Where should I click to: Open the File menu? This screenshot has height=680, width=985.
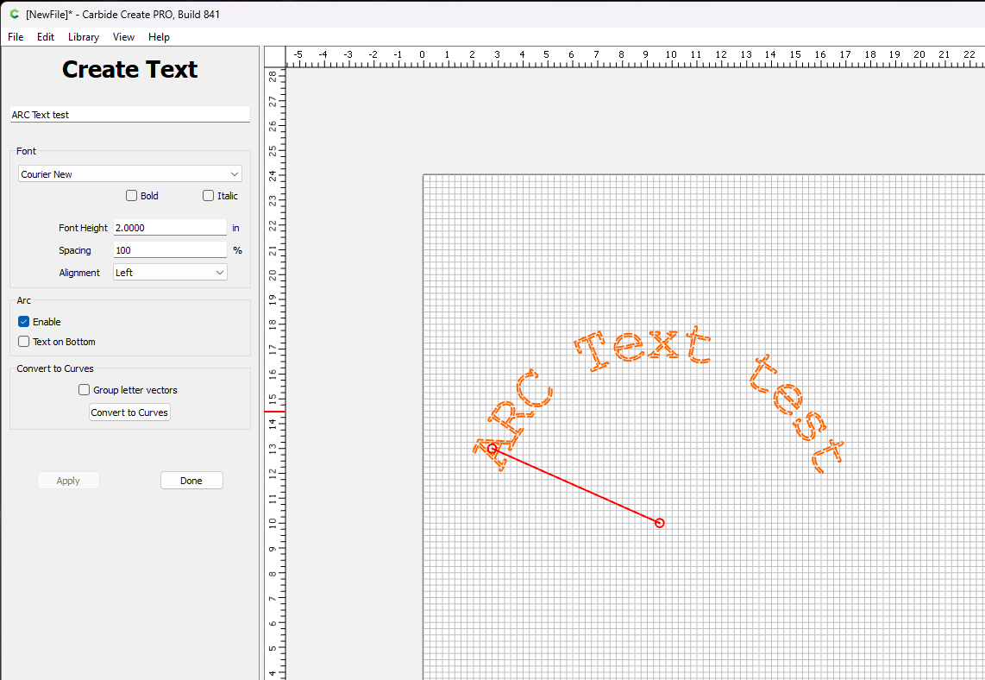[x=16, y=37]
